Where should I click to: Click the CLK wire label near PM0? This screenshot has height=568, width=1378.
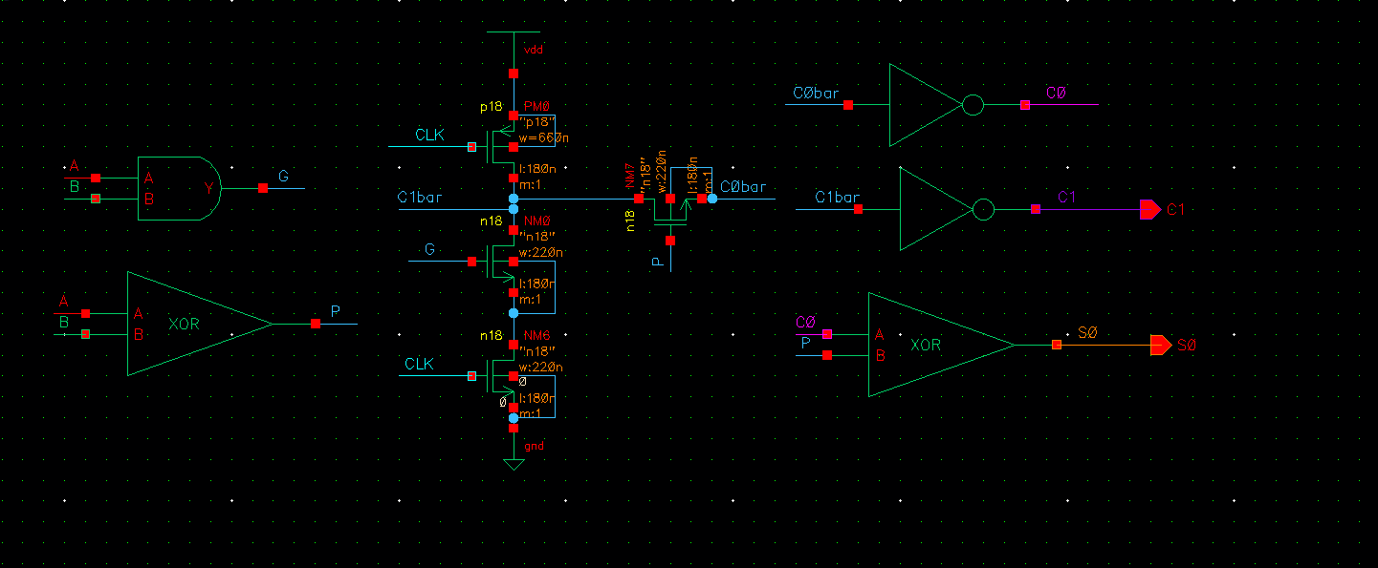coord(429,136)
